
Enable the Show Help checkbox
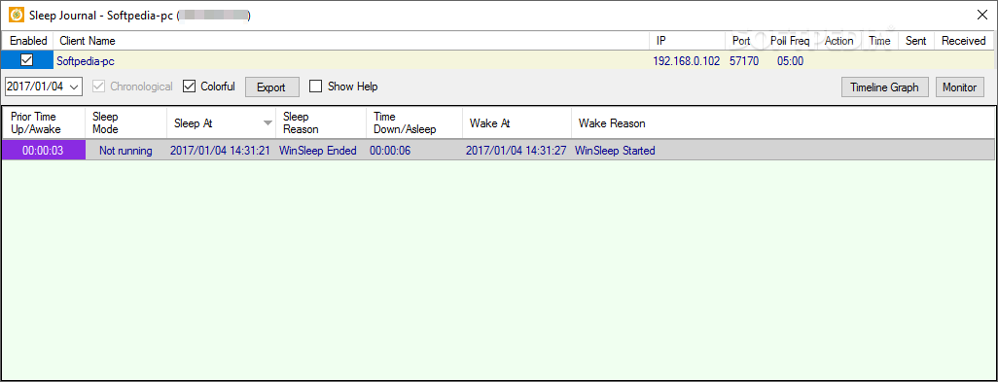click(x=315, y=87)
